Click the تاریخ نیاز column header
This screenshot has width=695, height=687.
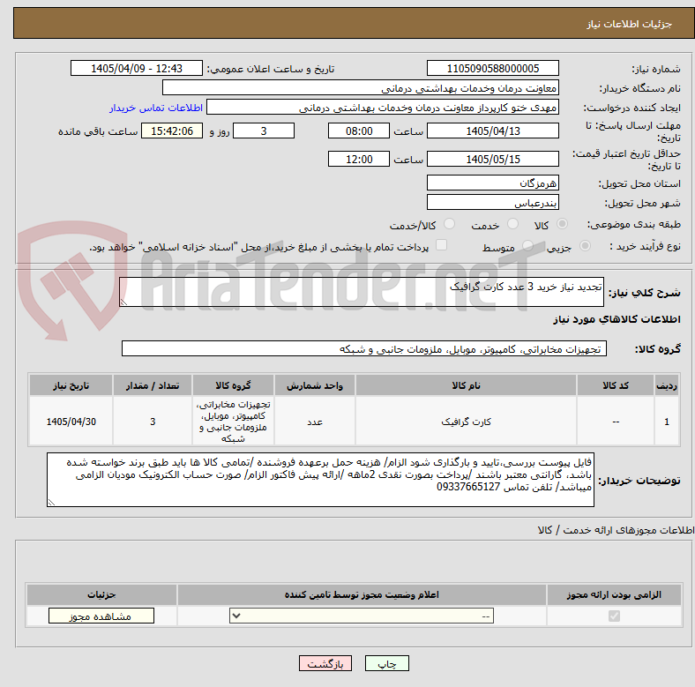[71, 385]
